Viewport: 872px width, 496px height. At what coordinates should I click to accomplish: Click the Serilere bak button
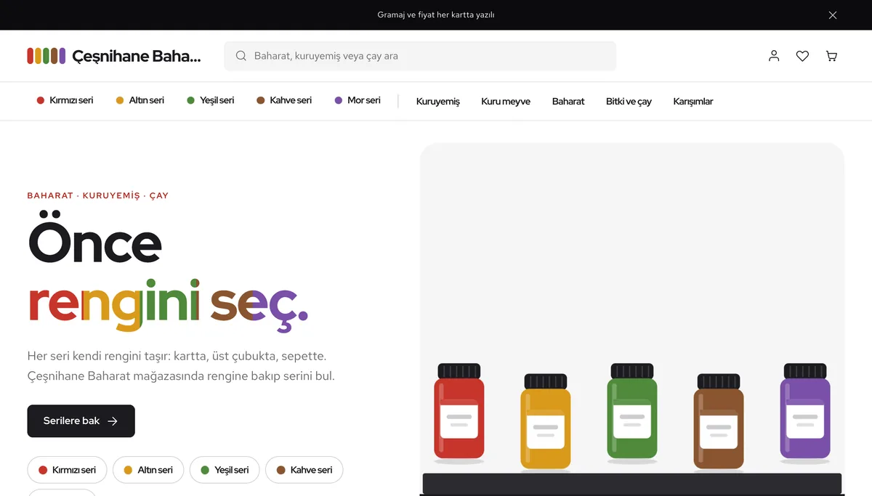[81, 421]
